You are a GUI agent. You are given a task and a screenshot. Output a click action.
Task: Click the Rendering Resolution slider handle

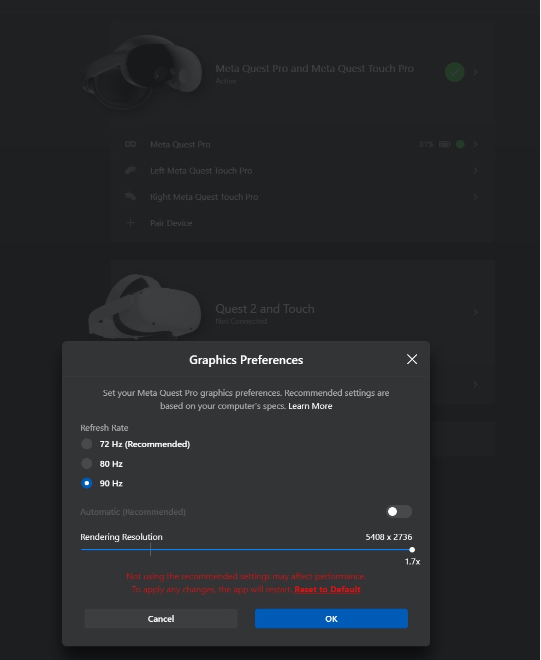click(412, 550)
